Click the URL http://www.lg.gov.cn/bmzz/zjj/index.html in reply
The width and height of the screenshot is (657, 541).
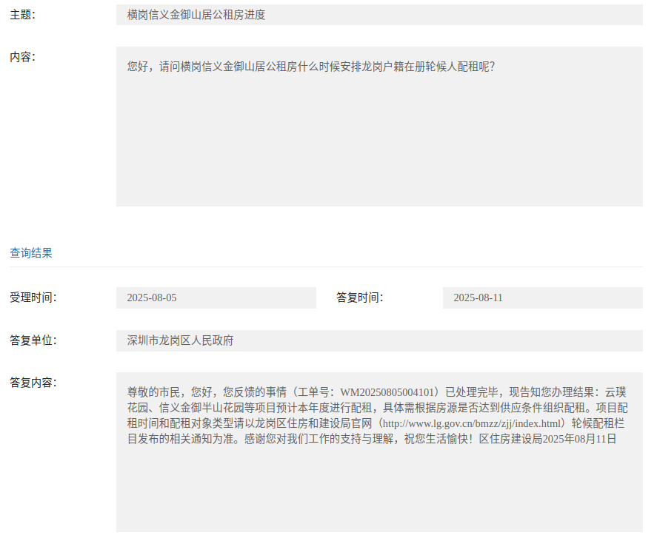(x=471, y=423)
